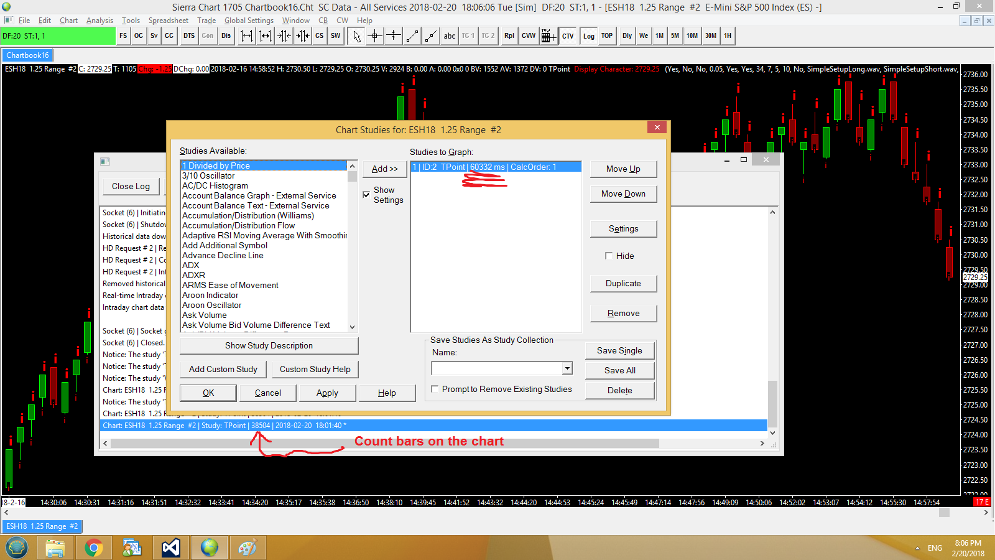Click the toolbar icon left of CS

click(303, 36)
